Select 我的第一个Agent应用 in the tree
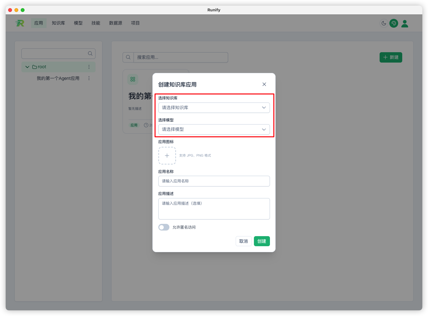This screenshot has height=316, width=428. pos(58,78)
